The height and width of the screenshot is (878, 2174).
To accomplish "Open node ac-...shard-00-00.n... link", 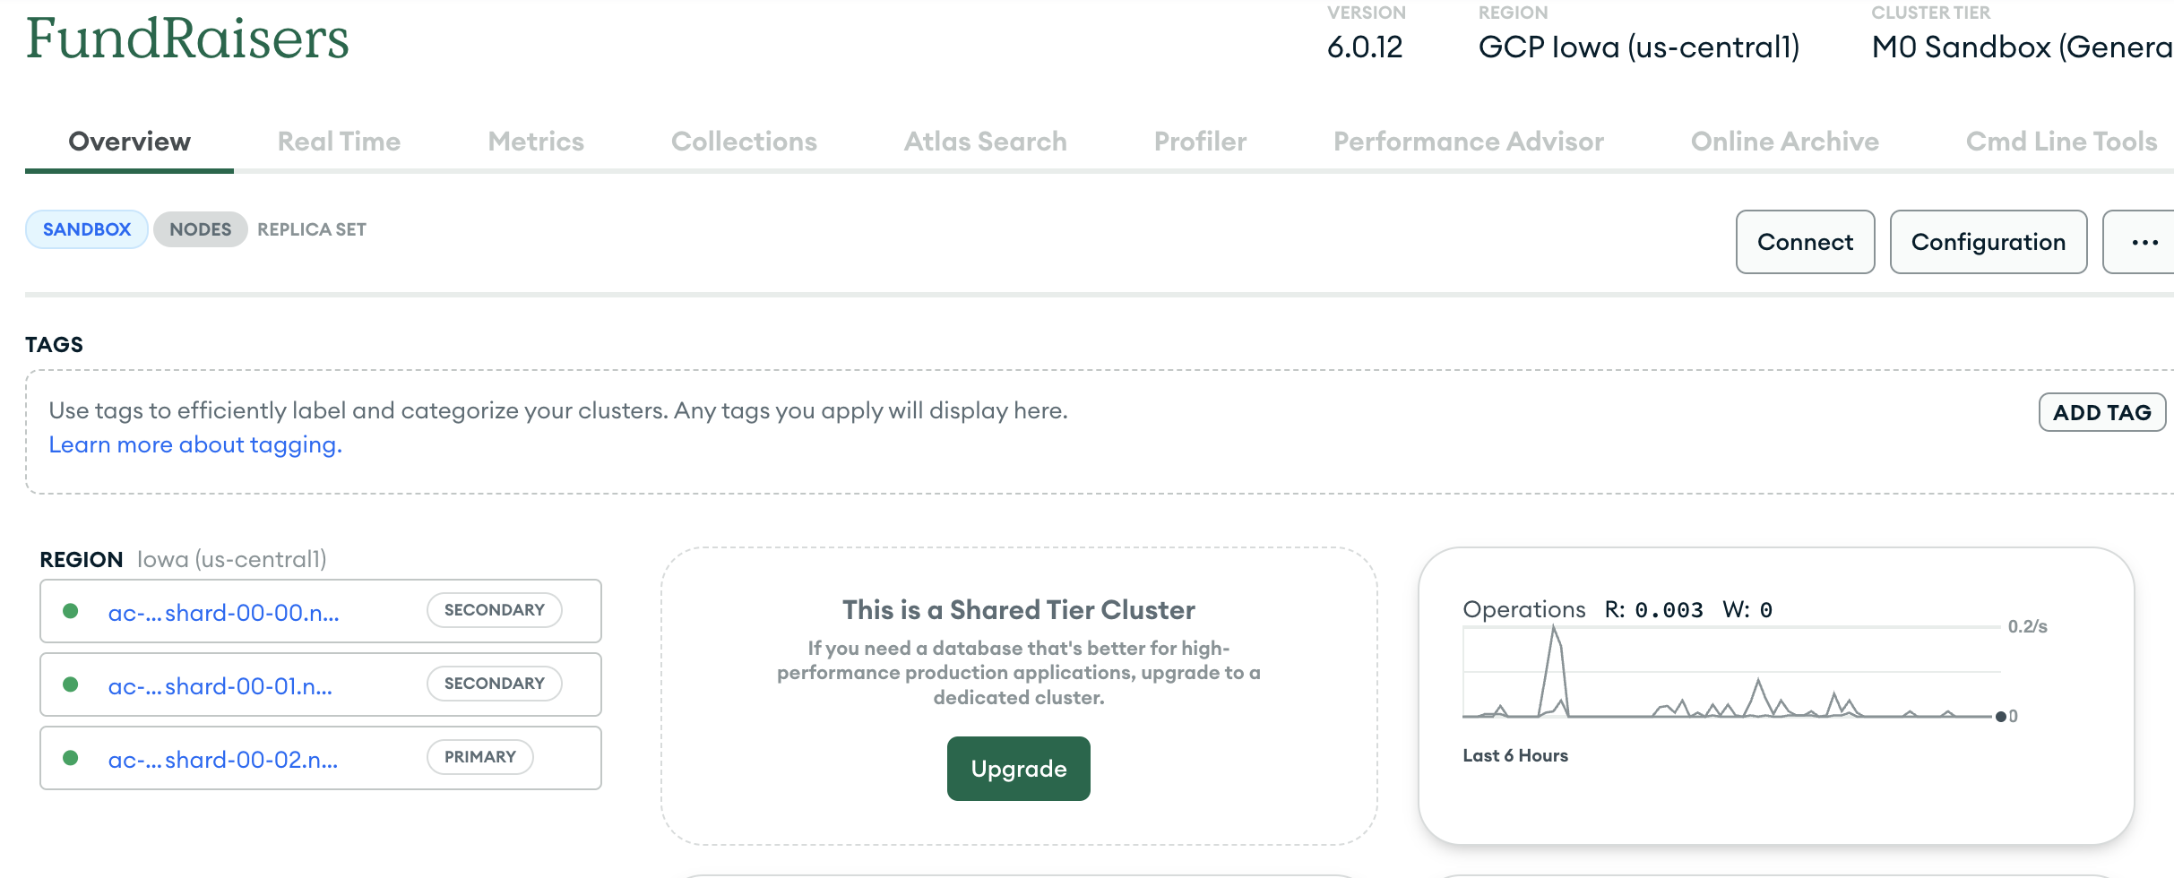I will pos(223,613).
